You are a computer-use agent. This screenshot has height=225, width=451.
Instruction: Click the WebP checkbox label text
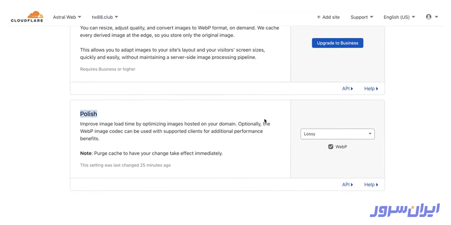pos(341,146)
